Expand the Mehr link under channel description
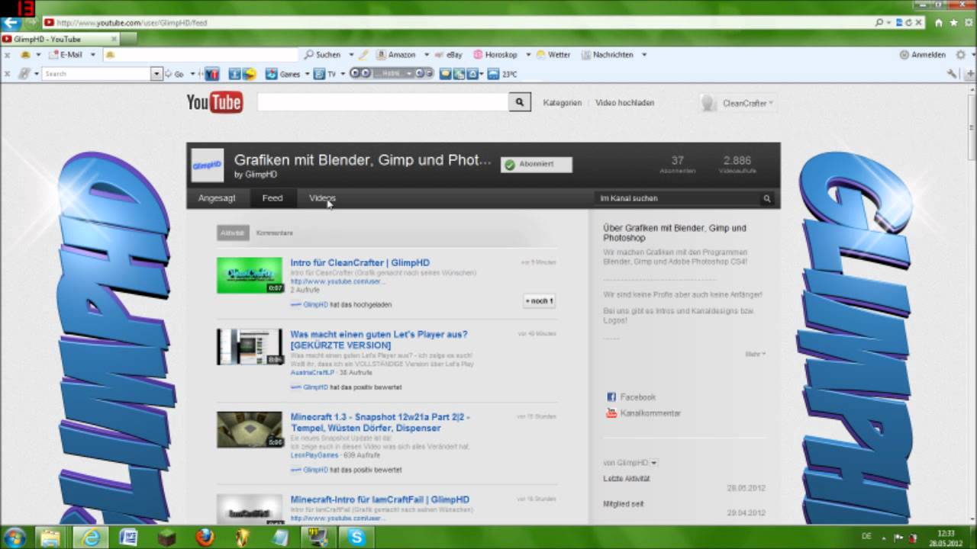977x549 pixels. point(756,354)
